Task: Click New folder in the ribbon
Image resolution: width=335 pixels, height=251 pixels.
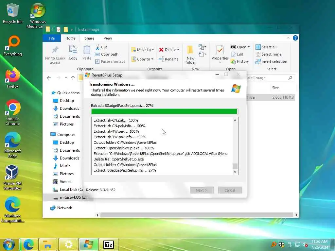Action: coord(190,55)
